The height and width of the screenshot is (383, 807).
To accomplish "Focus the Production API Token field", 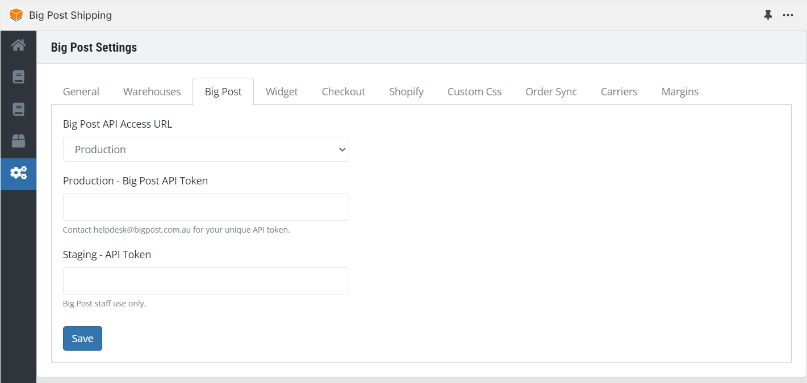I will [x=206, y=207].
